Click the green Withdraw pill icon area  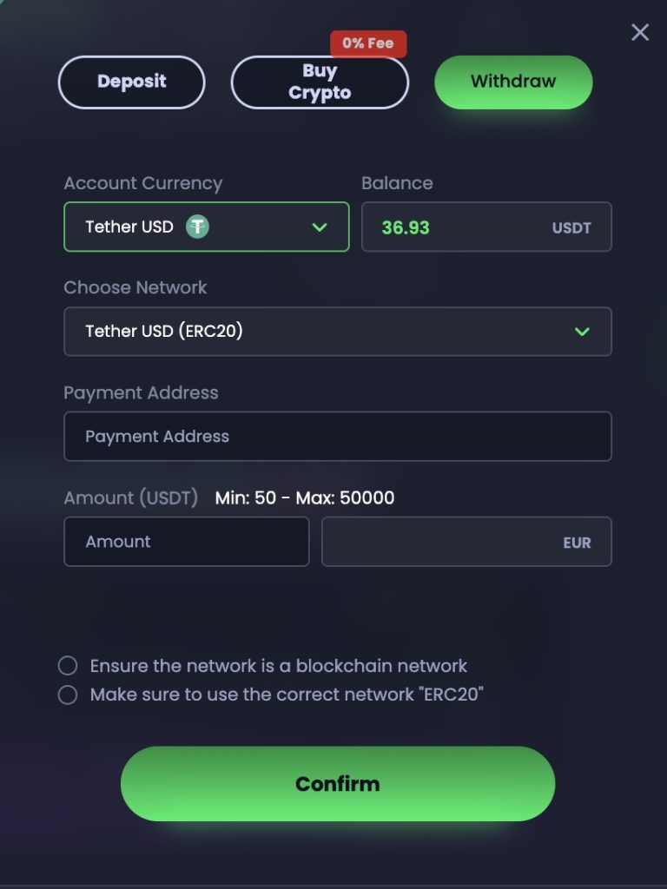pyautogui.click(x=513, y=82)
